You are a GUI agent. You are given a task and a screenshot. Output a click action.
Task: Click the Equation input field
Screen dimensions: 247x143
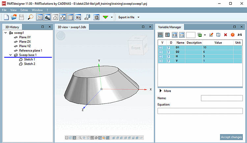pos(200,111)
